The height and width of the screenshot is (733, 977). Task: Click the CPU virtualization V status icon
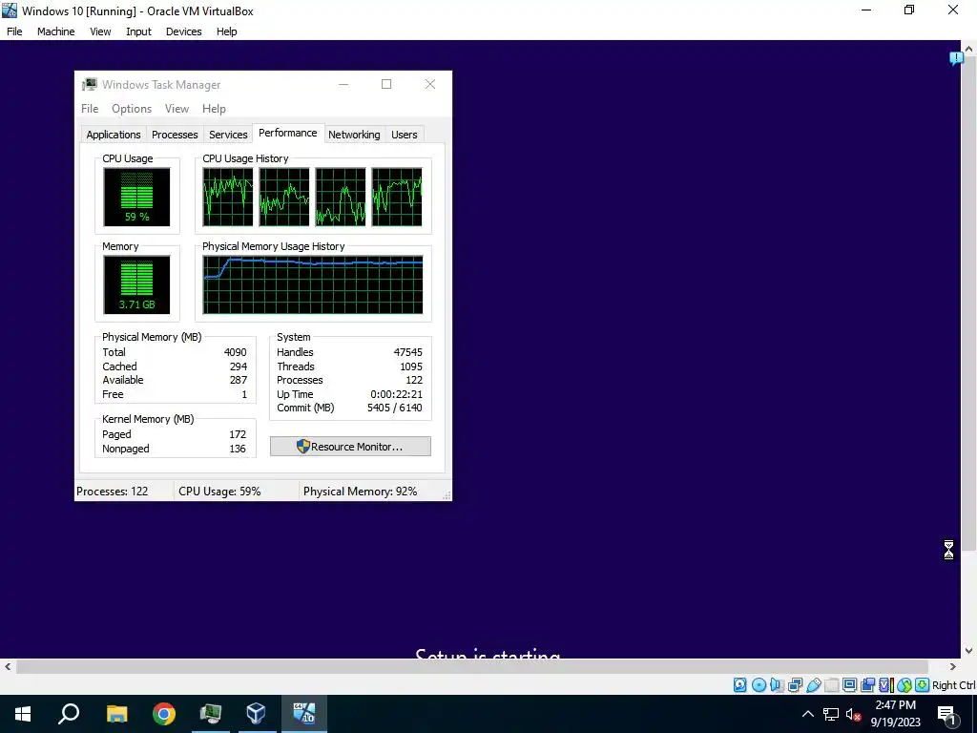click(x=886, y=685)
